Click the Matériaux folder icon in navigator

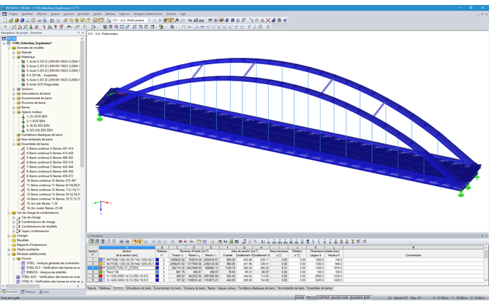pos(19,57)
